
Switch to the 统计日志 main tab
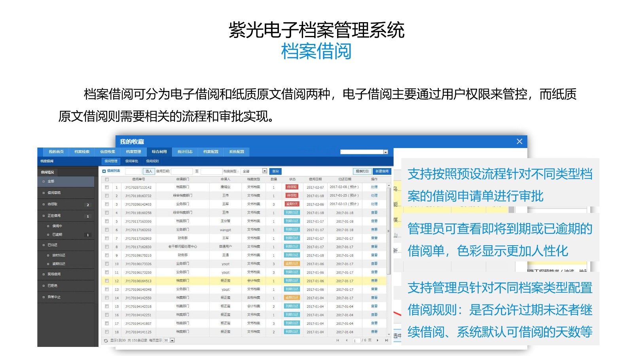click(x=185, y=152)
